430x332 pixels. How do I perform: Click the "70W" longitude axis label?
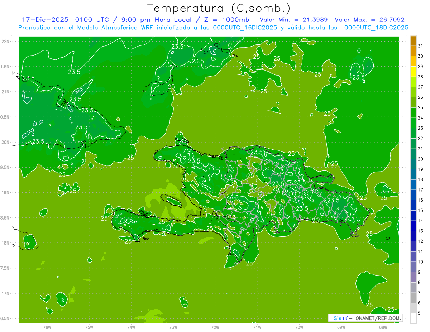[x=299, y=327]
